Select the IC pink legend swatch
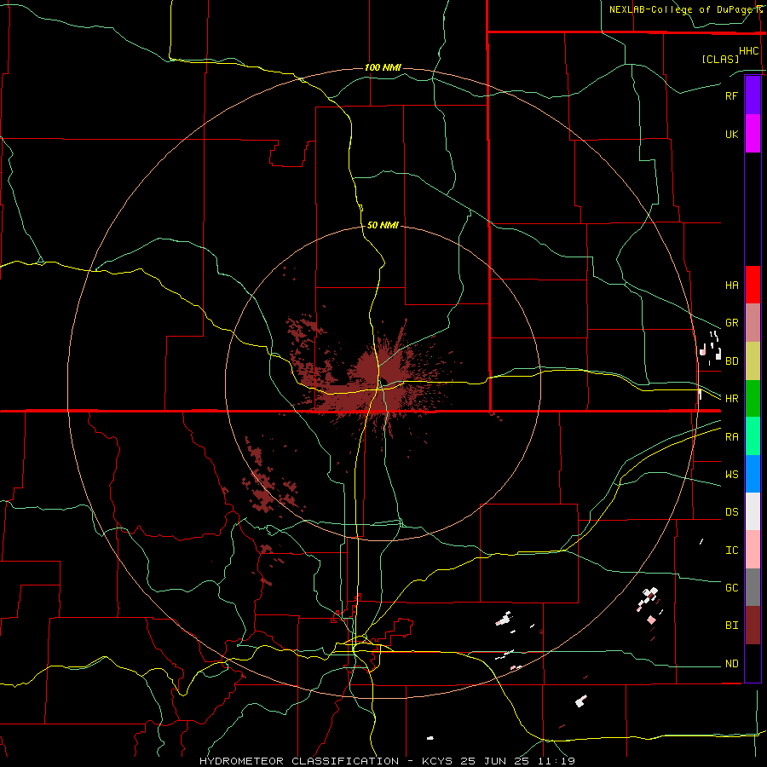Image resolution: width=767 pixels, height=767 pixels. click(753, 550)
